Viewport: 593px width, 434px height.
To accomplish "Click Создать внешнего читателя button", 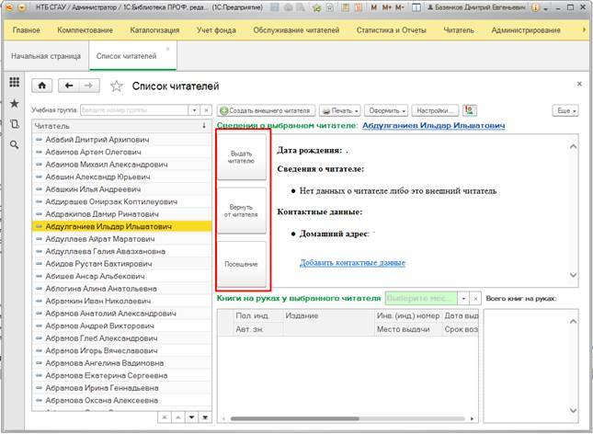I will (x=266, y=110).
